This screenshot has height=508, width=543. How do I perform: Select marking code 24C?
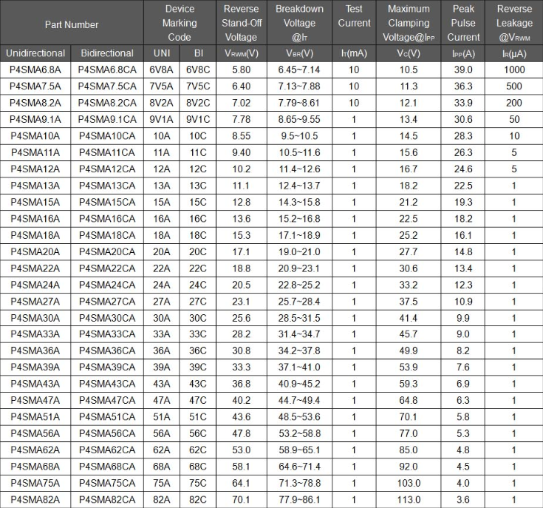pos(198,285)
